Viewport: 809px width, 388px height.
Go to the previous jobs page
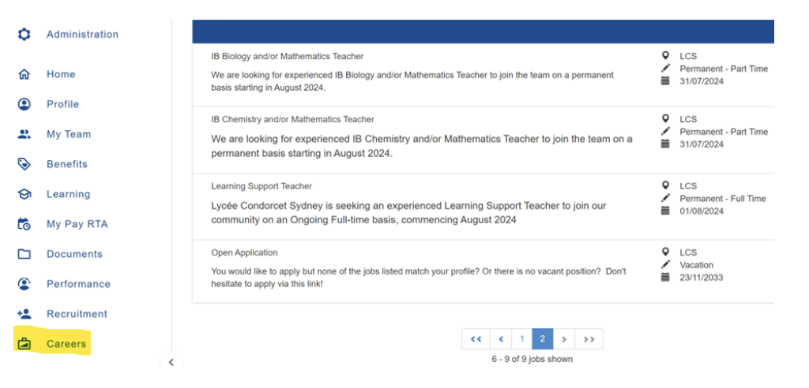(500, 339)
